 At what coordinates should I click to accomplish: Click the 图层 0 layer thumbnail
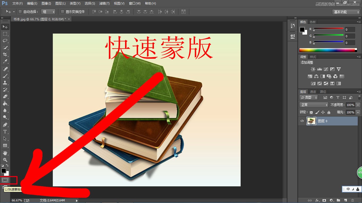point(311,121)
